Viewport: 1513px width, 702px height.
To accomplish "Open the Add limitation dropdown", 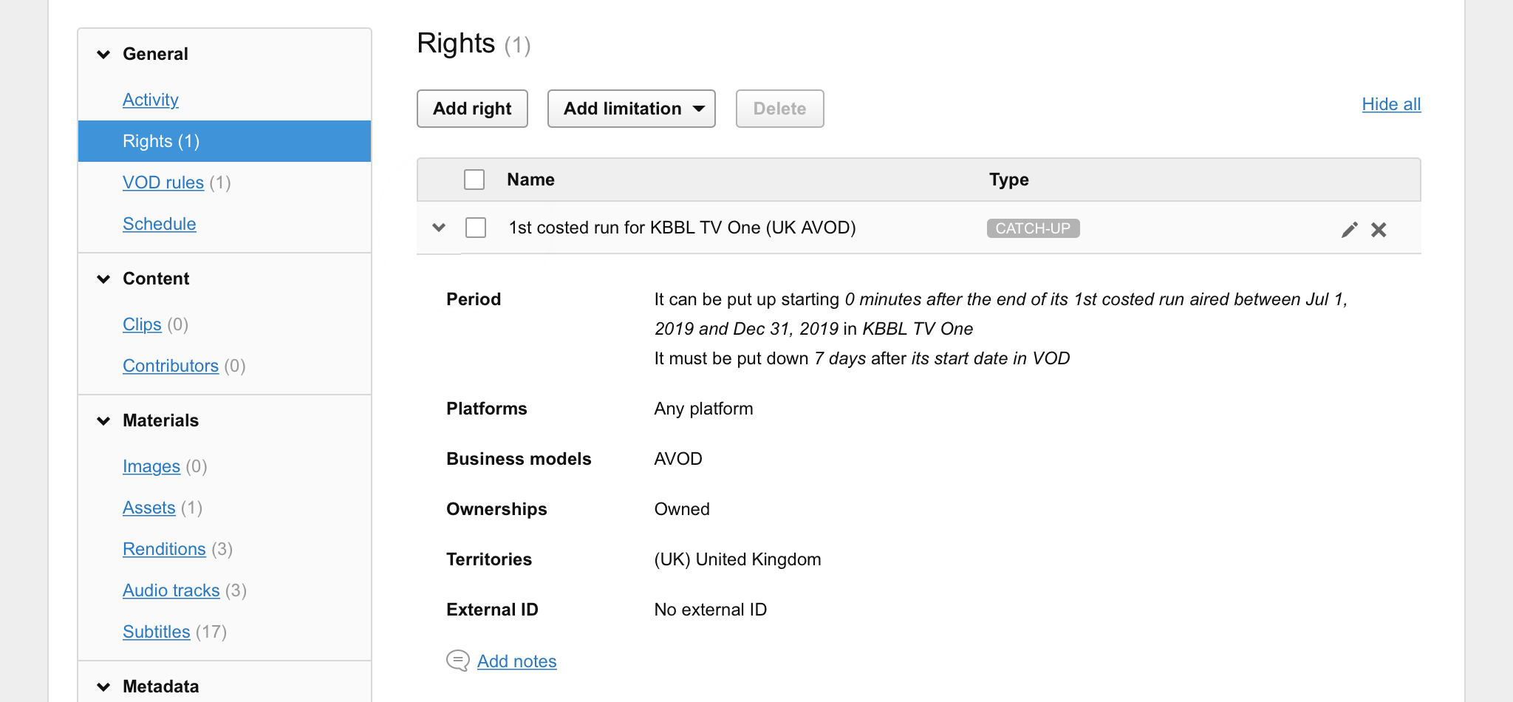I will pyautogui.click(x=632, y=109).
